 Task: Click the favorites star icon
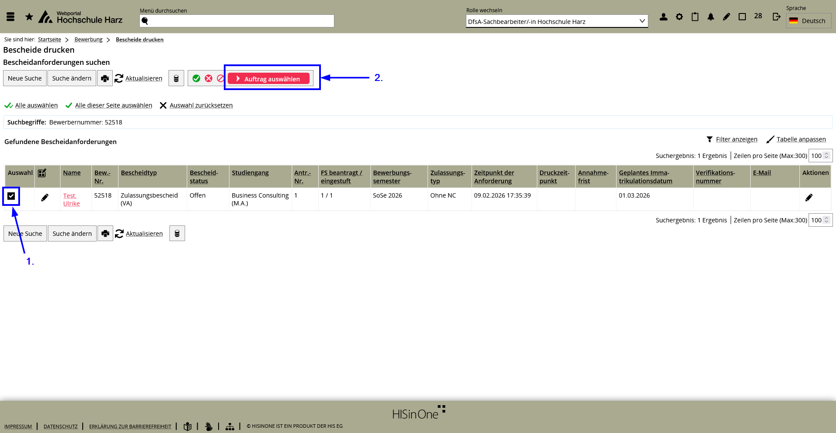29,17
